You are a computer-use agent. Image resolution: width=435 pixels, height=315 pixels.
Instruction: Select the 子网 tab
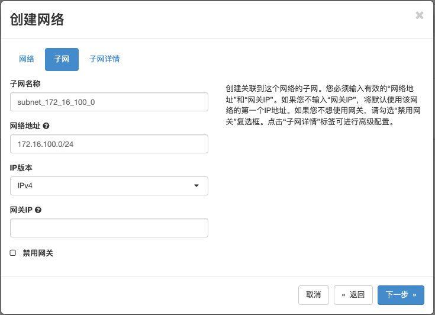click(x=62, y=59)
